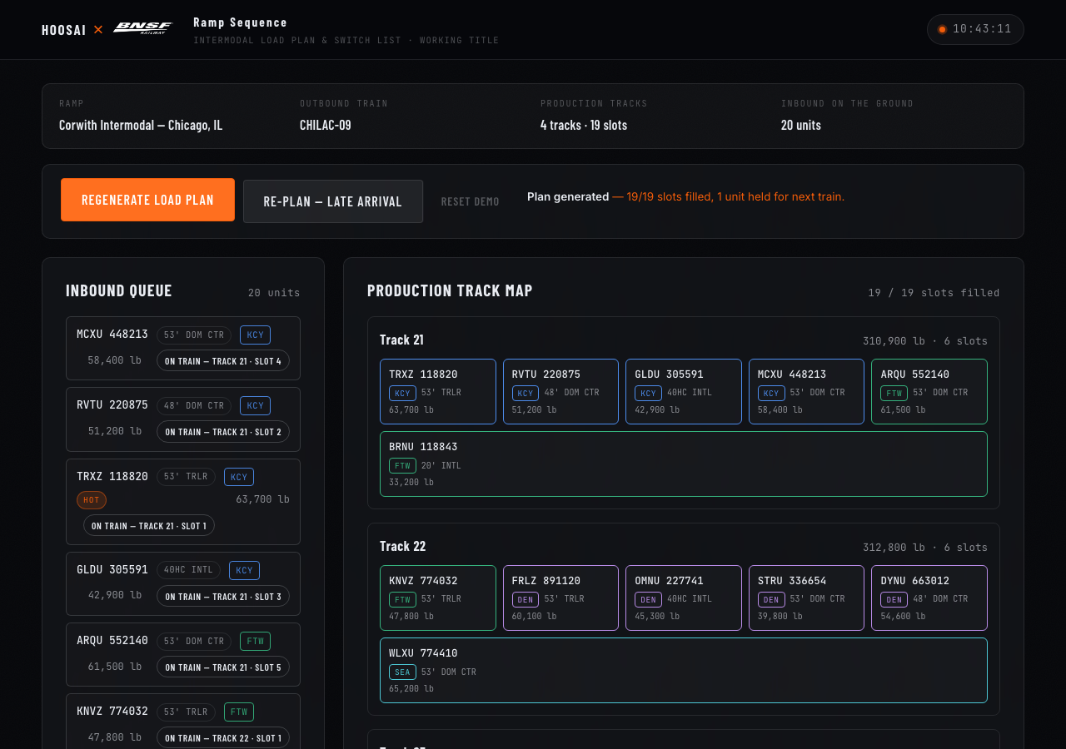Image resolution: width=1066 pixels, height=749 pixels.
Task: Select the MCXU 448213 card on Track 21
Action: click(x=806, y=391)
